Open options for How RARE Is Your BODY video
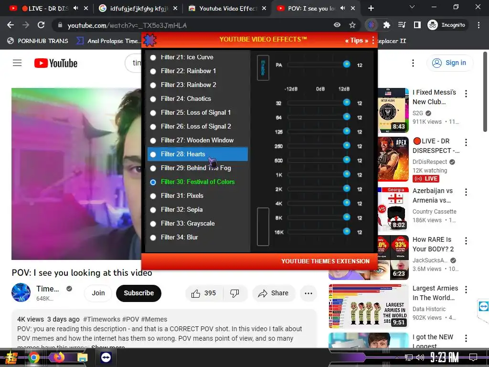489x367 pixels. (466, 241)
